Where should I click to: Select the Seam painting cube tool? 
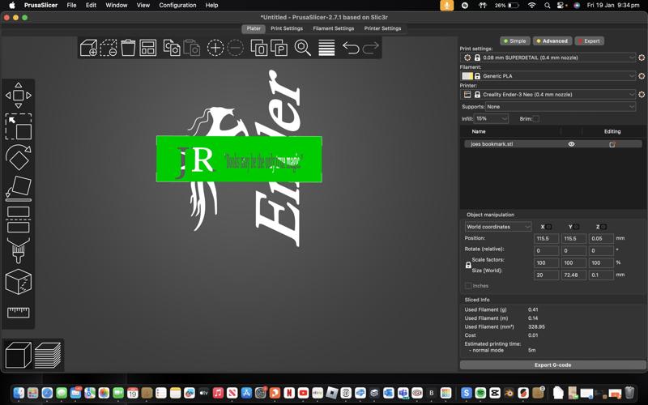click(x=18, y=282)
